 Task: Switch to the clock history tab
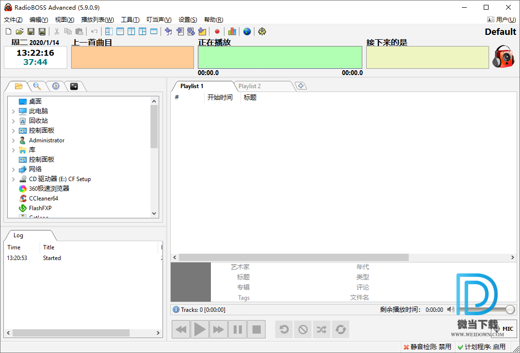click(x=56, y=86)
